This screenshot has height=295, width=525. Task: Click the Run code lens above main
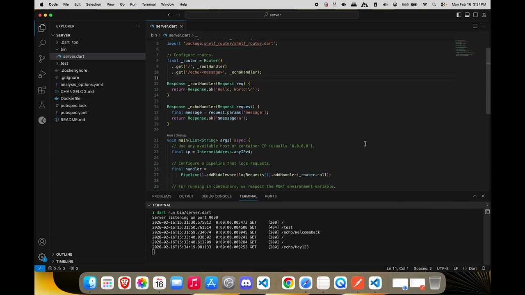[x=170, y=135]
